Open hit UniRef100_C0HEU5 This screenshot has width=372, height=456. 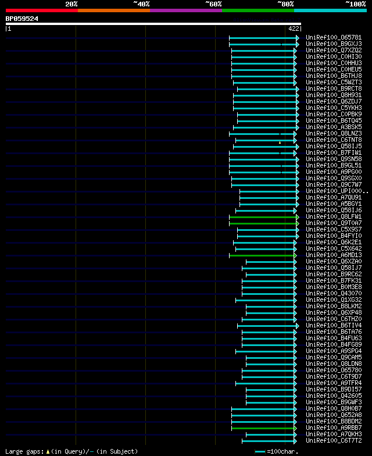coord(334,70)
